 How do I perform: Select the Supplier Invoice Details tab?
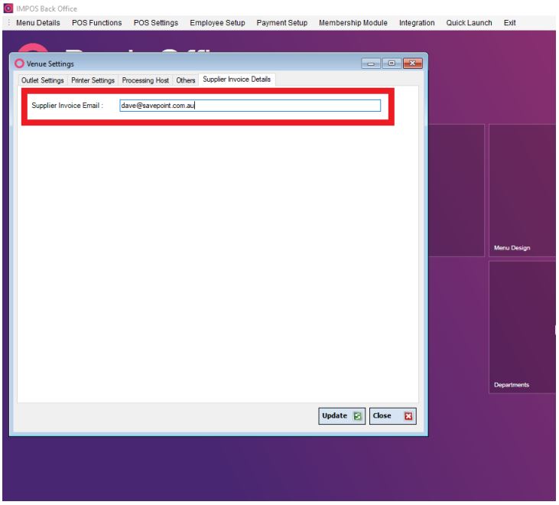tap(236, 80)
